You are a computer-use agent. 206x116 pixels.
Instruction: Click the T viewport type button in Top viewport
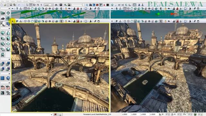pos(17,9)
